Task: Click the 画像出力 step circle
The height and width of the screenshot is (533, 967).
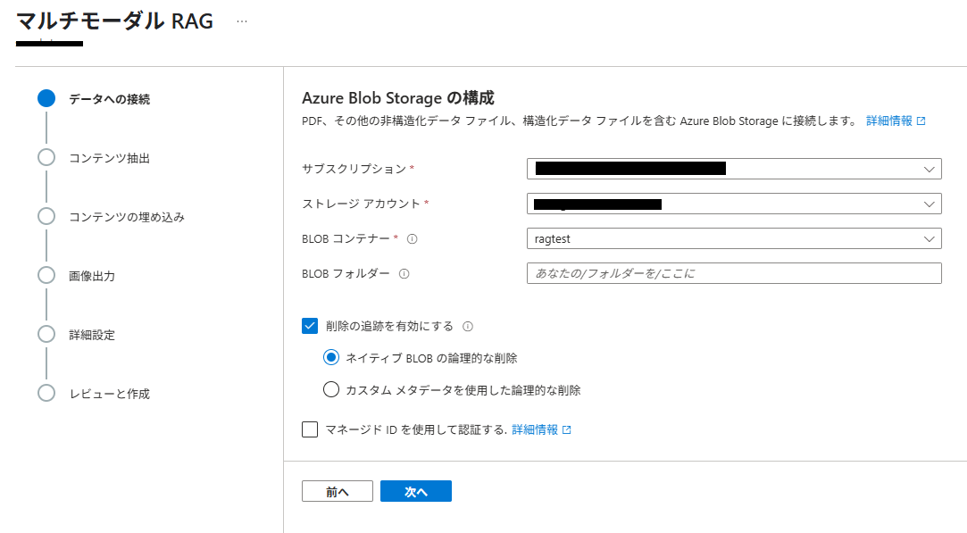Action: point(46,275)
